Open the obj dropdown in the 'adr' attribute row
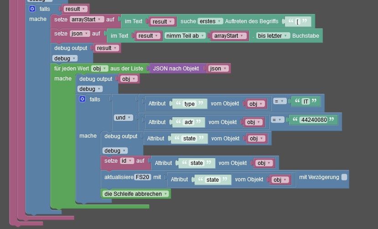 point(254,122)
